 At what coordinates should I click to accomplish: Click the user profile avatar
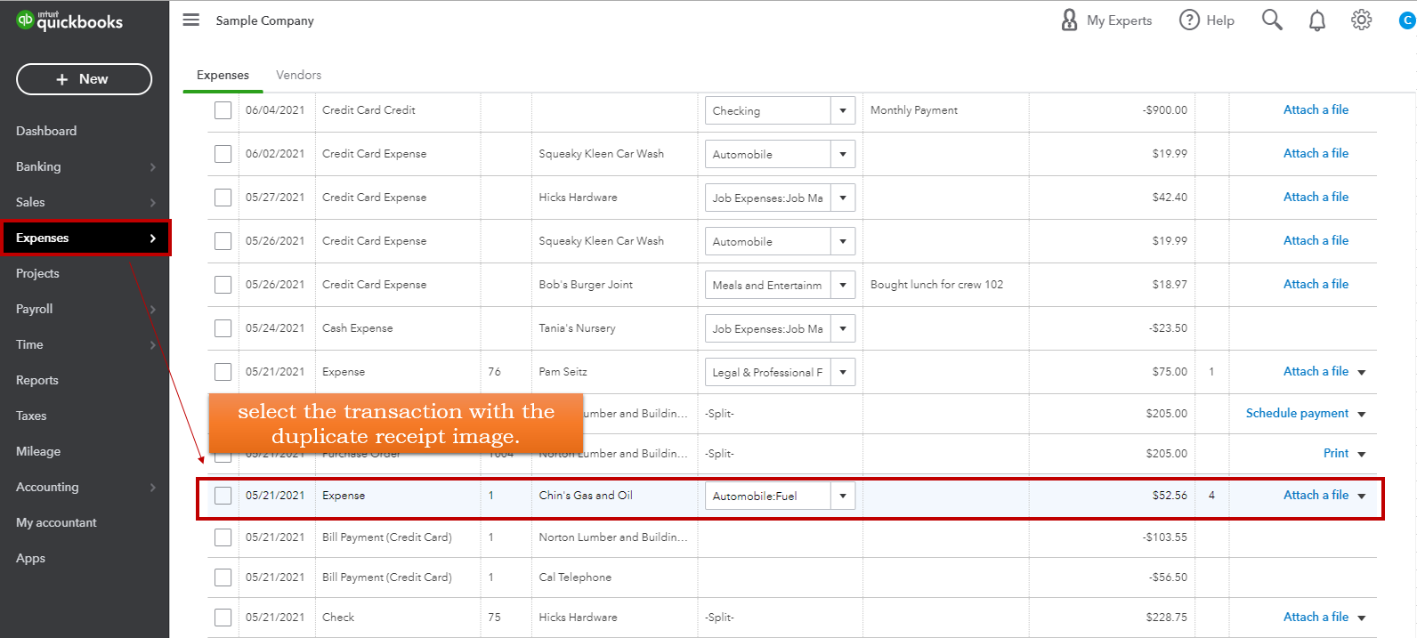coord(1406,20)
